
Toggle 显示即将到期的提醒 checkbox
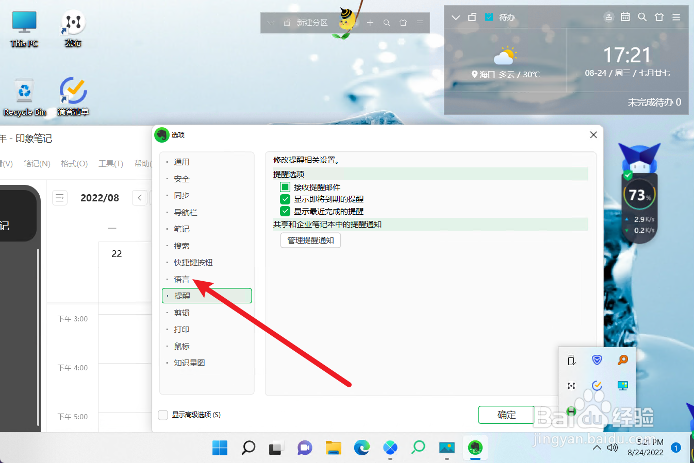[x=285, y=199]
